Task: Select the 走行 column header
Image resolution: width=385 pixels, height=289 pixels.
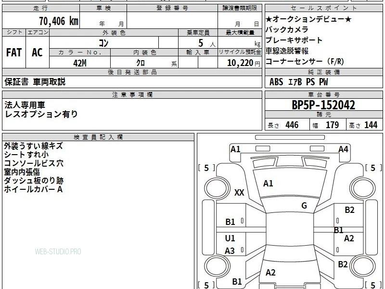Action: [x=41, y=8]
